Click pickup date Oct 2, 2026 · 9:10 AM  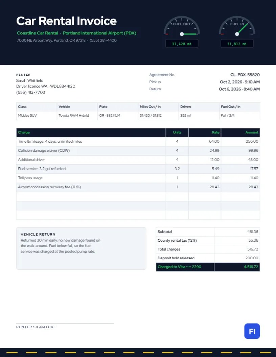click(240, 82)
